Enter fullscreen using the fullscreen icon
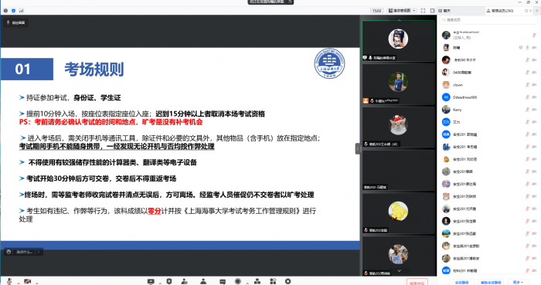541x285 pixels. pos(423,11)
